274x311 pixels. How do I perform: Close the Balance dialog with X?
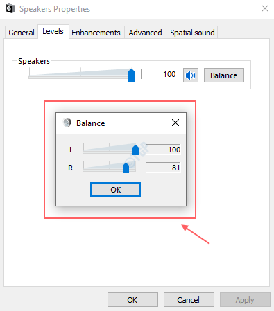point(175,123)
